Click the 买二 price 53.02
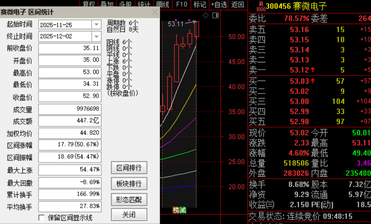Viewport: 371px width, 224px height. pos(299,91)
